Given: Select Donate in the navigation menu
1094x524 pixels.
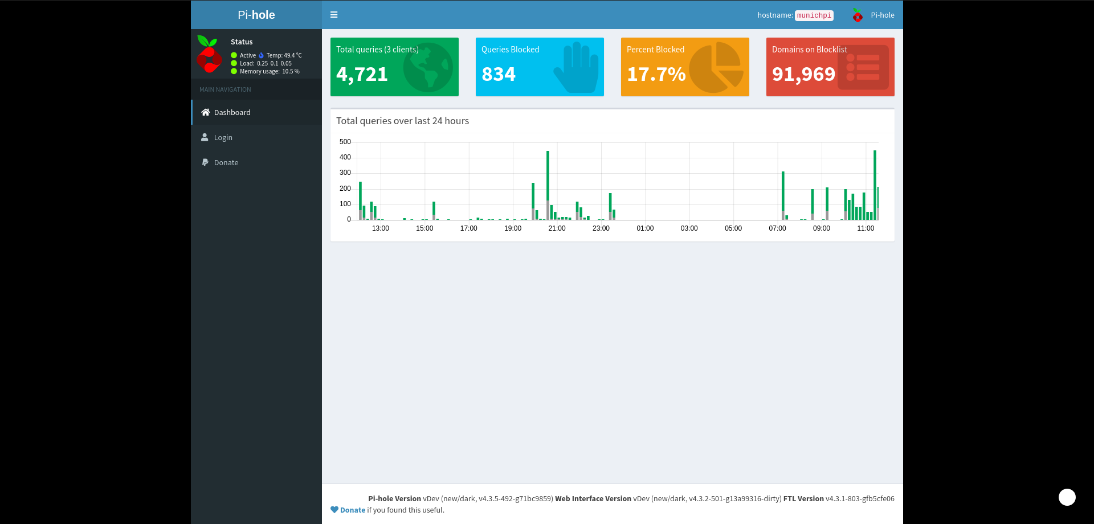Looking at the screenshot, I should (x=226, y=162).
